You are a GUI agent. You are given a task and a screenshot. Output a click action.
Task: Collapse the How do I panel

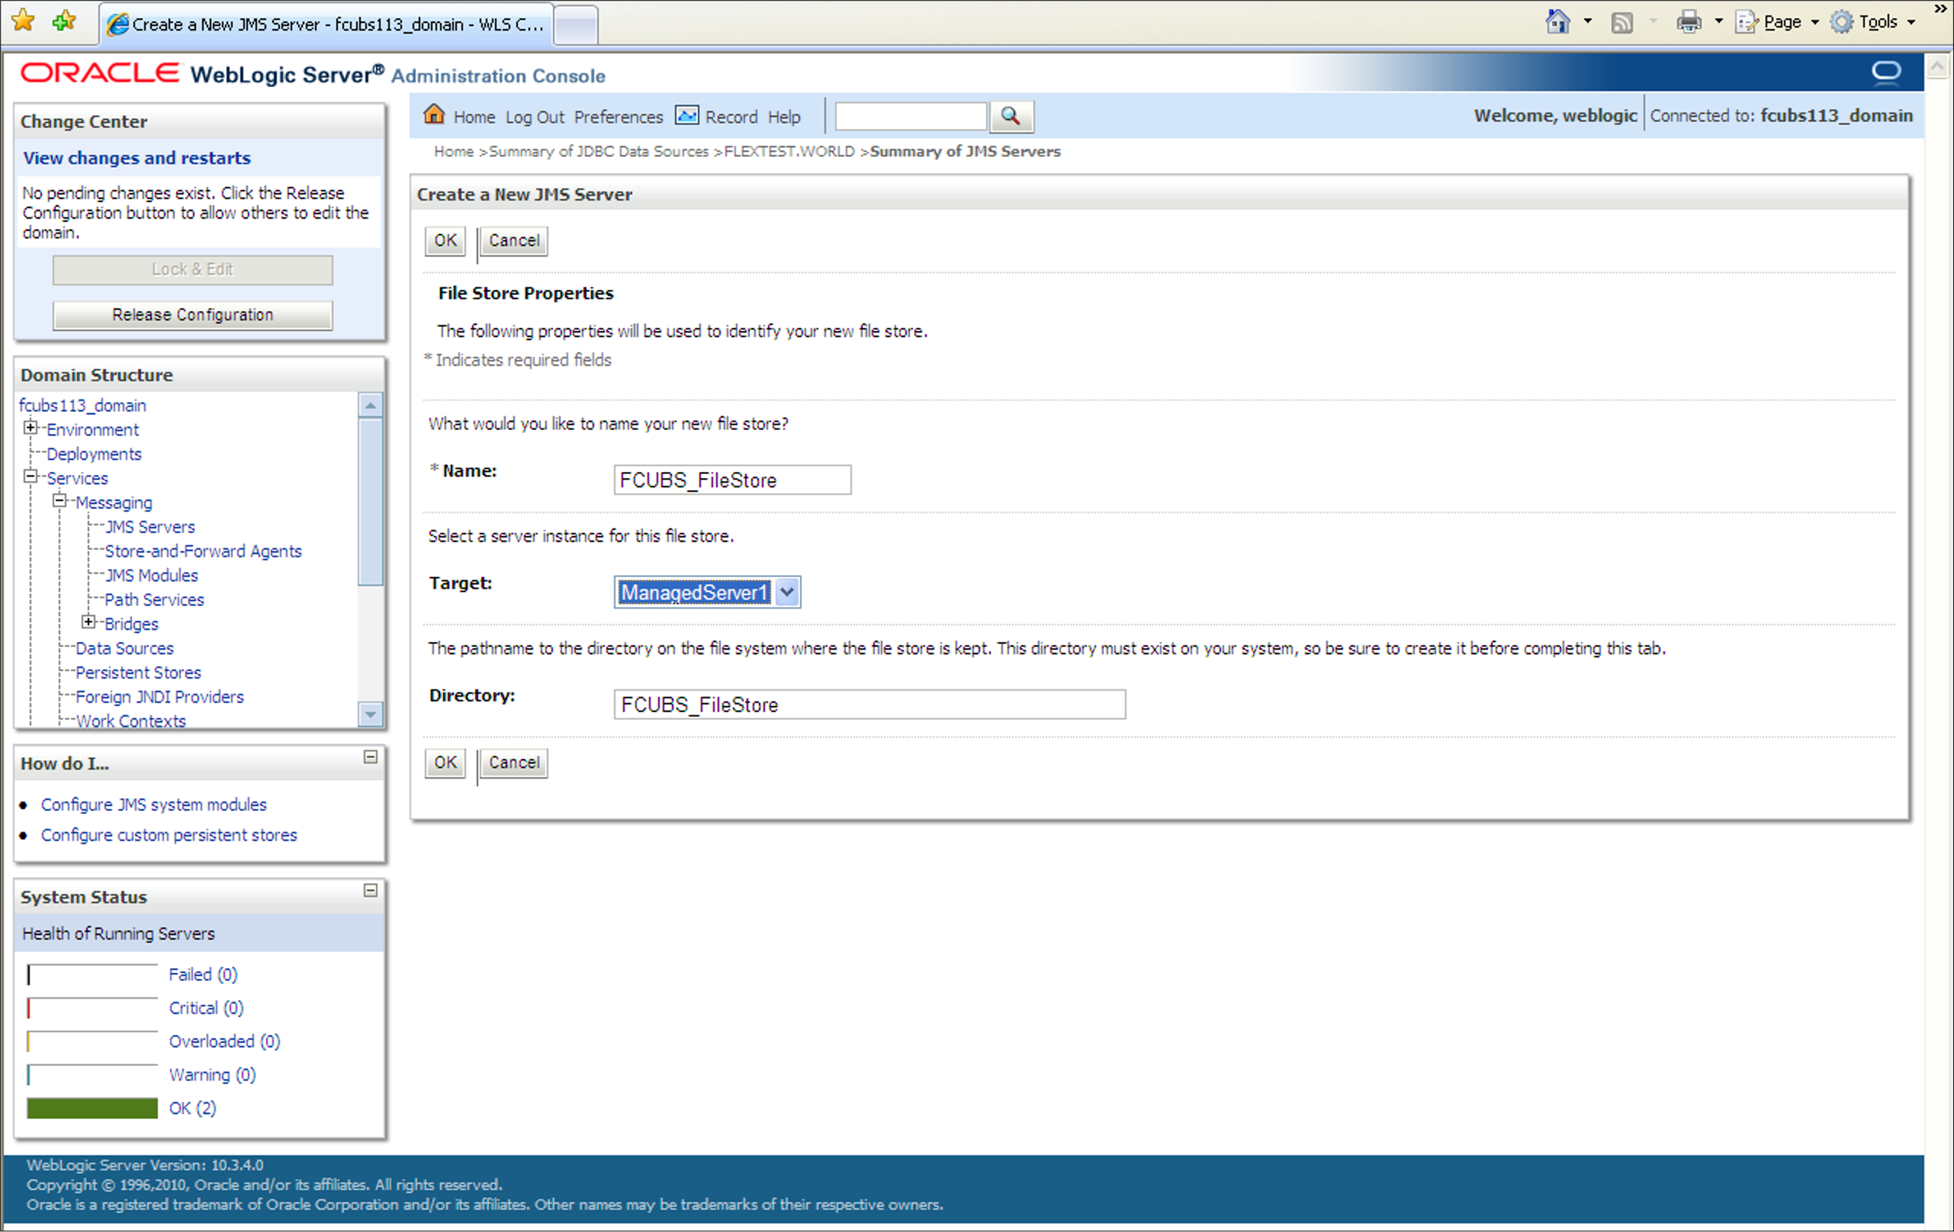[x=370, y=757]
